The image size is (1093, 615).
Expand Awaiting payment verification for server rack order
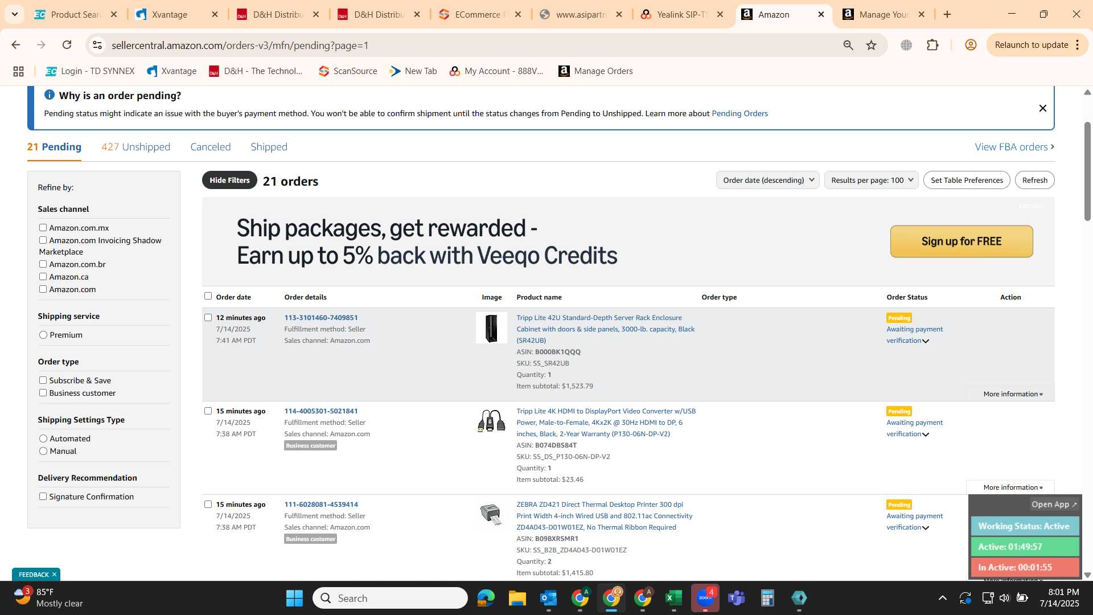[x=926, y=341]
